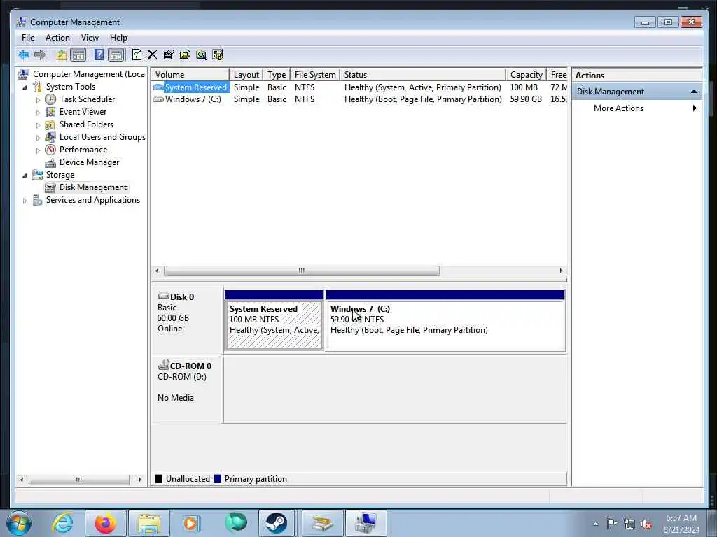The image size is (717, 537).
Task: Click Windows 7 (C:) partition block
Action: pyautogui.click(x=445, y=320)
